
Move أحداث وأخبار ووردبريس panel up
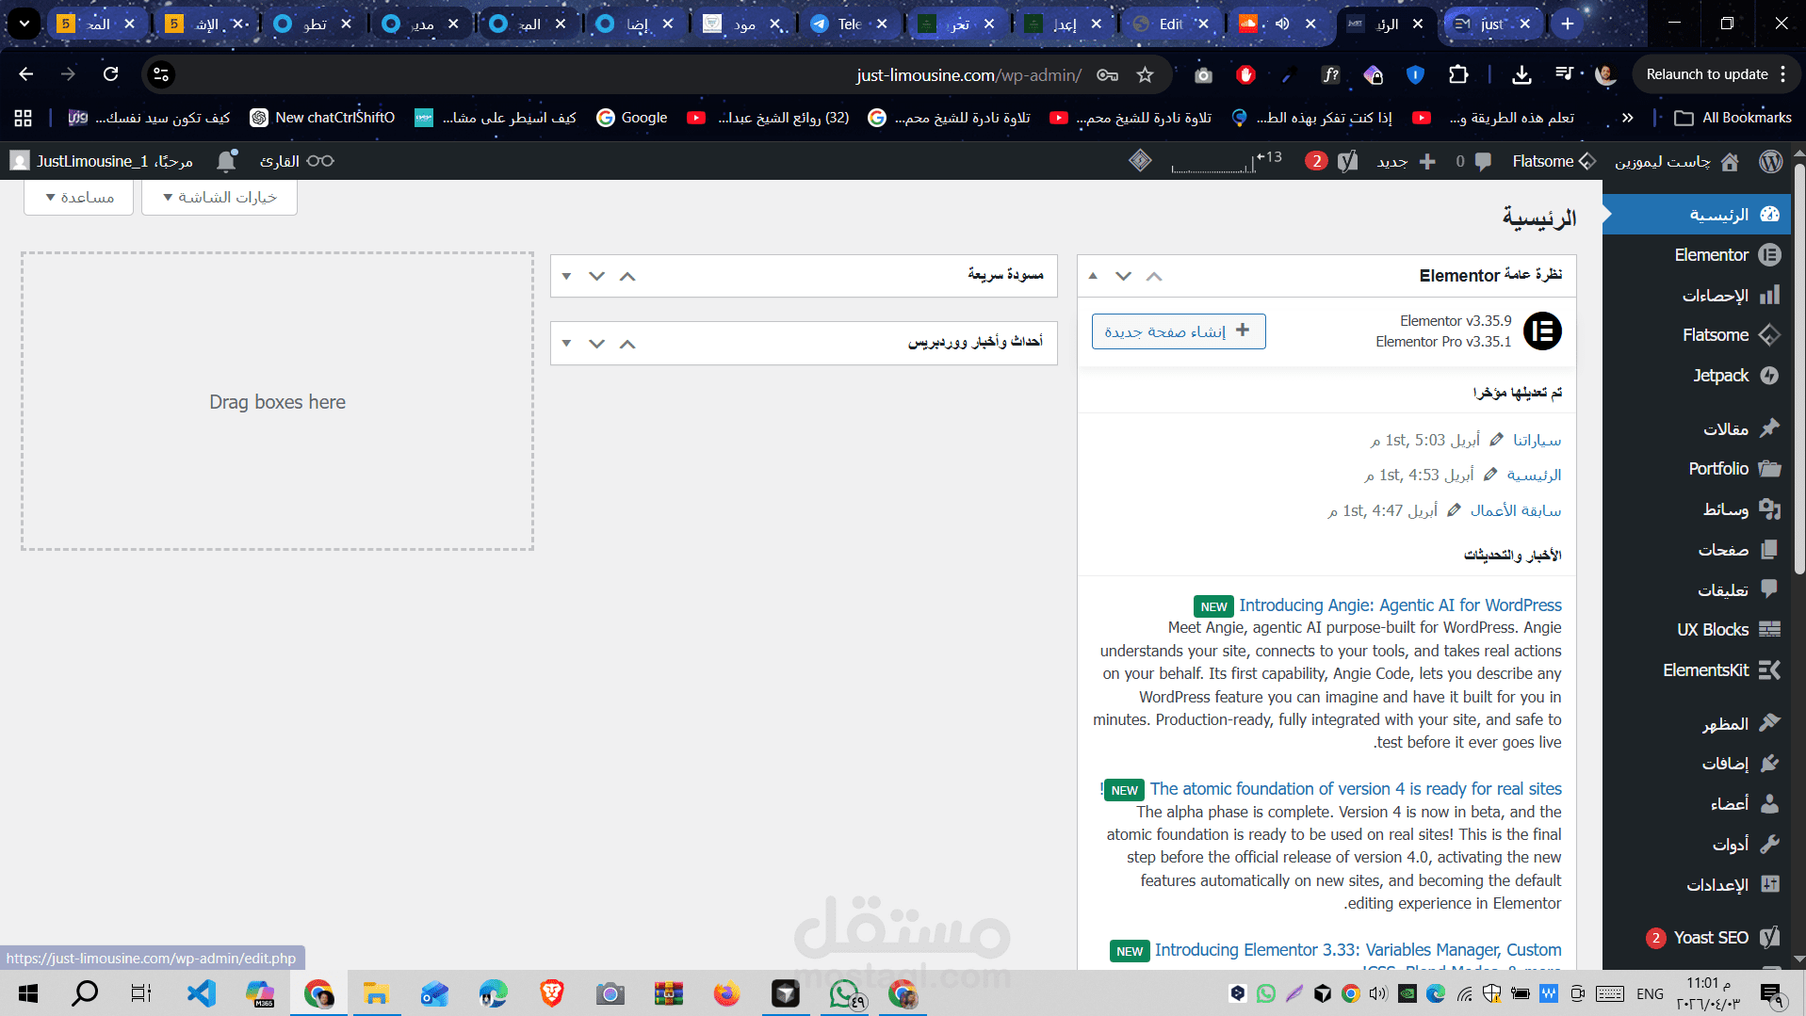[x=627, y=344]
